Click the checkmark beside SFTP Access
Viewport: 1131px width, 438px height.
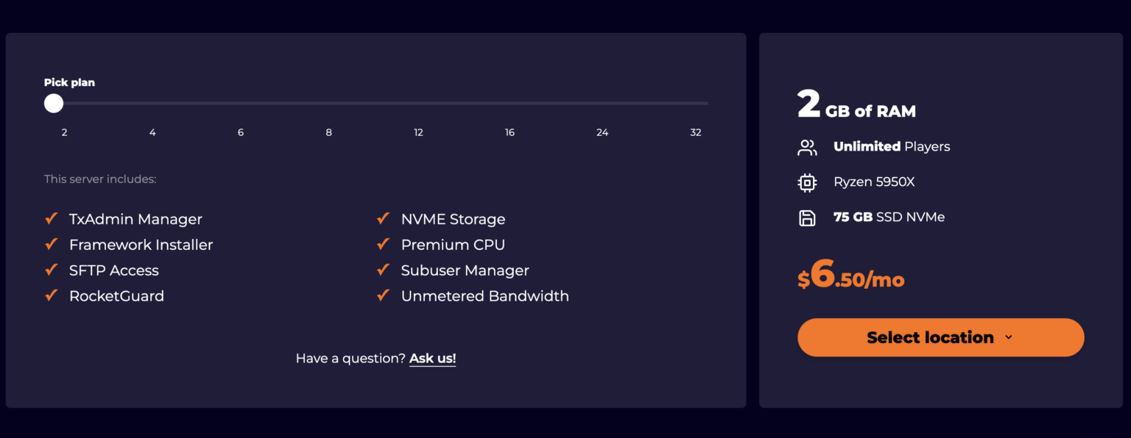[x=51, y=270]
